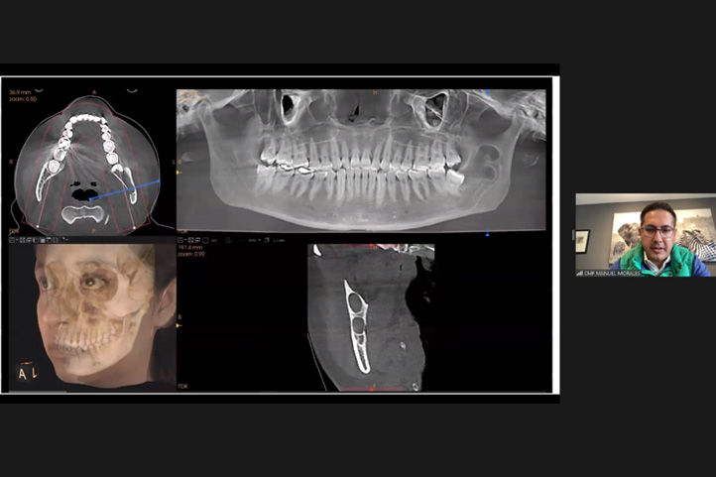This screenshot has width=716, height=477.
Task: Click the first icon in cross-section view toolbar
Action: (180, 240)
